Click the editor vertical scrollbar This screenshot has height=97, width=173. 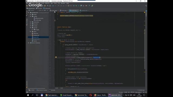pyautogui.click(x=145, y=48)
